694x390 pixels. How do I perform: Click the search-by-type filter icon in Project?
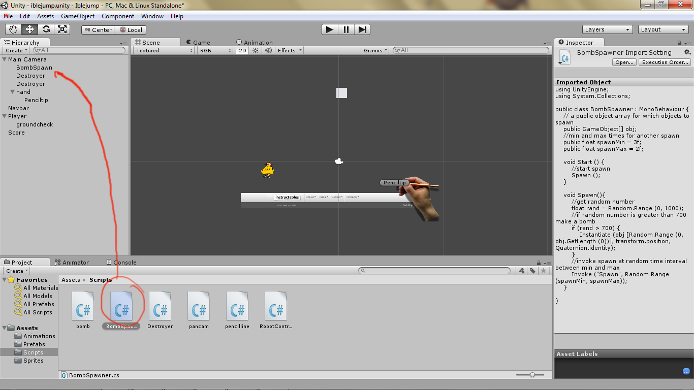pos(522,271)
